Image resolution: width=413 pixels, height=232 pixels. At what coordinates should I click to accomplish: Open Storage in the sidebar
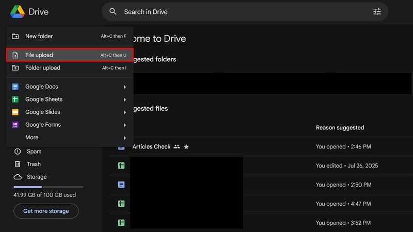coord(37,177)
